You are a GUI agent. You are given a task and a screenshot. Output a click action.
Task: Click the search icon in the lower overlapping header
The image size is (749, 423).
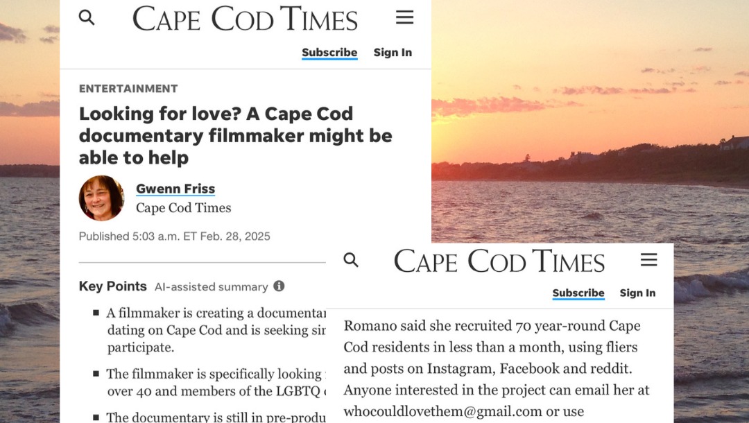[352, 260]
